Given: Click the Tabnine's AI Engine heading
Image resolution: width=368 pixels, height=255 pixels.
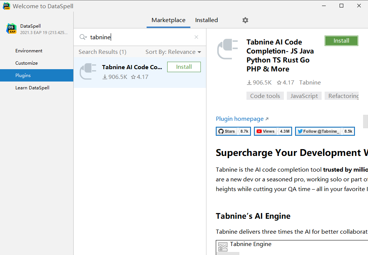Looking at the screenshot, I should pos(253,216).
